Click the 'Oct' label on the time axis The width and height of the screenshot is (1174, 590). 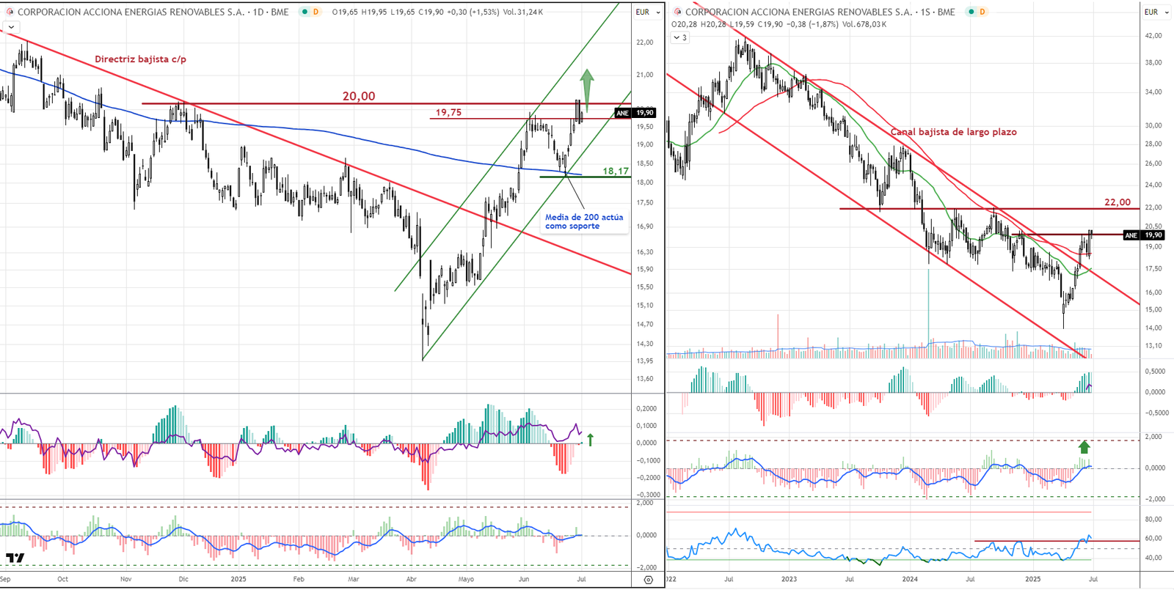click(x=63, y=579)
